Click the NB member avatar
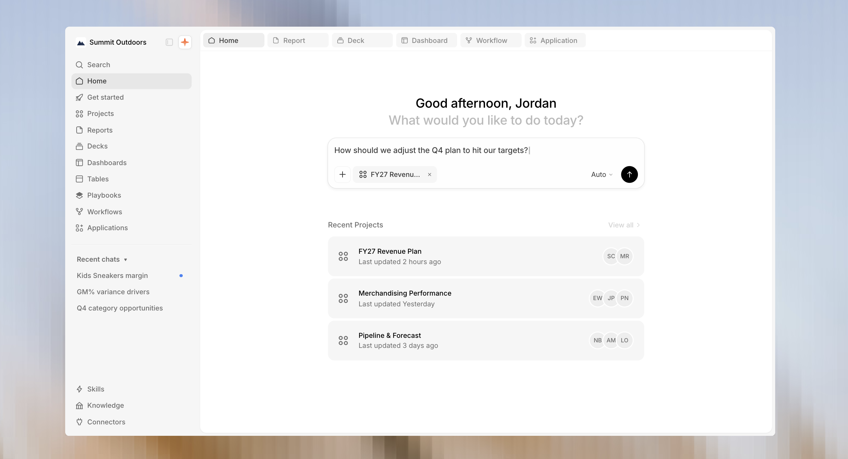Screen dimensions: 848x459 pyautogui.click(x=597, y=341)
